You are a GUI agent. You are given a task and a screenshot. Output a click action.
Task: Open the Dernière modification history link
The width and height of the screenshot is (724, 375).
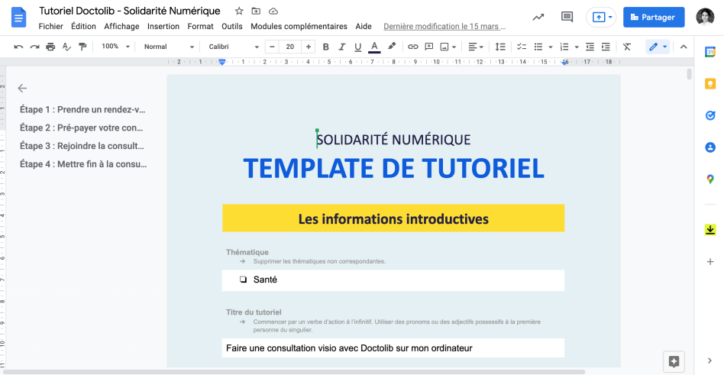click(444, 26)
